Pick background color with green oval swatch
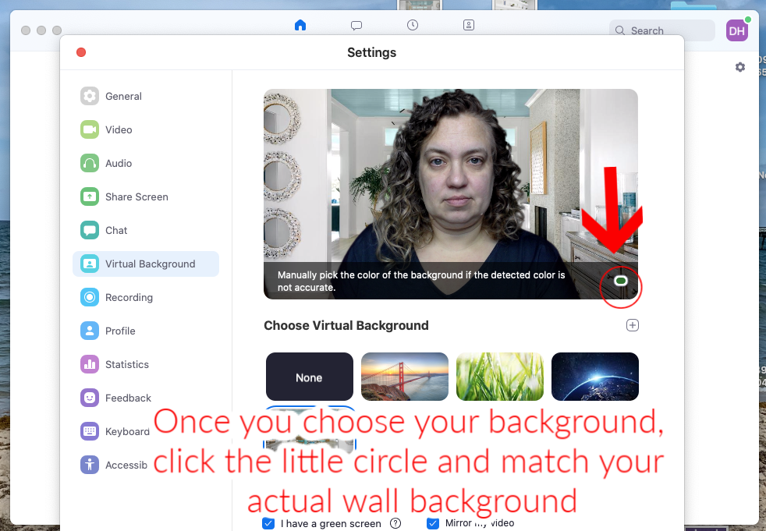Viewport: 766px width, 531px height. pos(621,281)
